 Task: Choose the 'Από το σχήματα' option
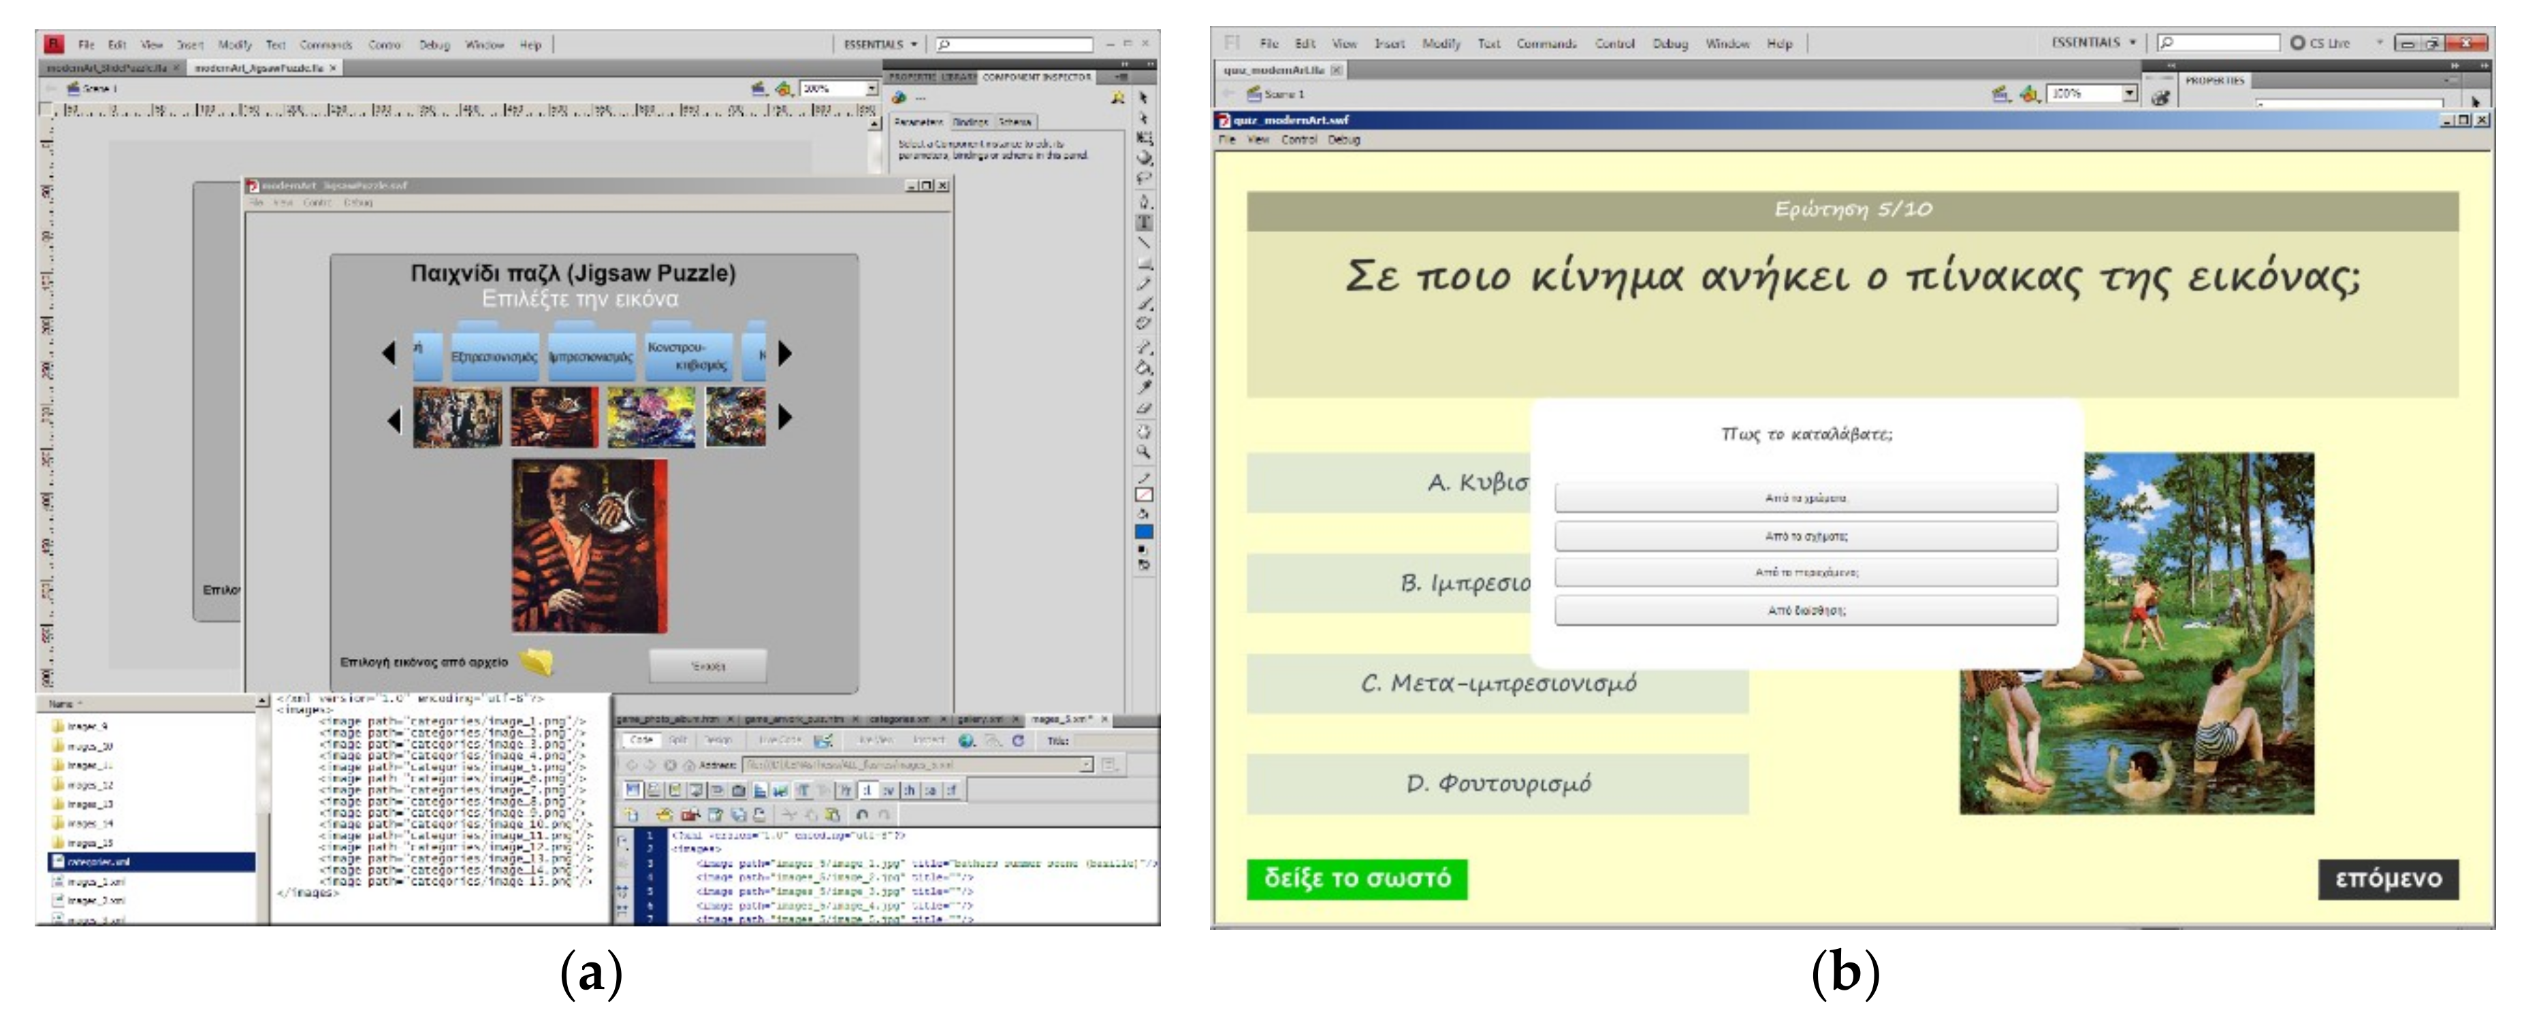tap(1805, 536)
